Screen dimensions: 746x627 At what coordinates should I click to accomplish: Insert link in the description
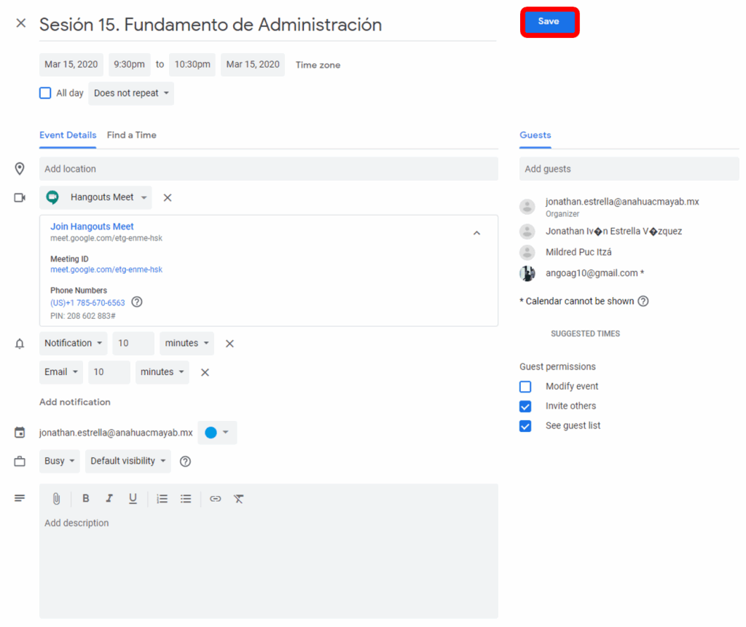215,499
